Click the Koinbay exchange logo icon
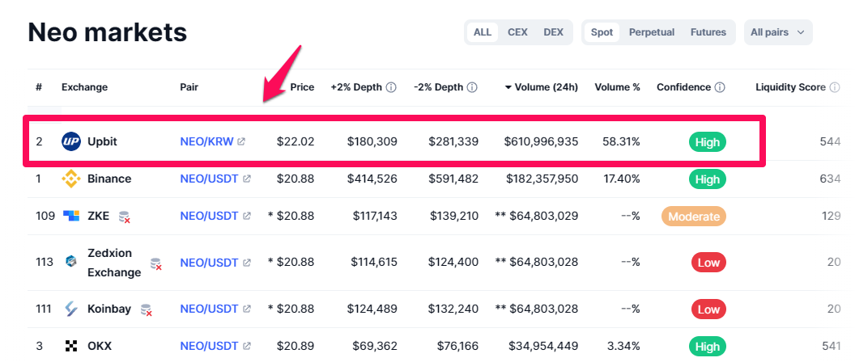This screenshot has width=855, height=362. click(x=71, y=309)
